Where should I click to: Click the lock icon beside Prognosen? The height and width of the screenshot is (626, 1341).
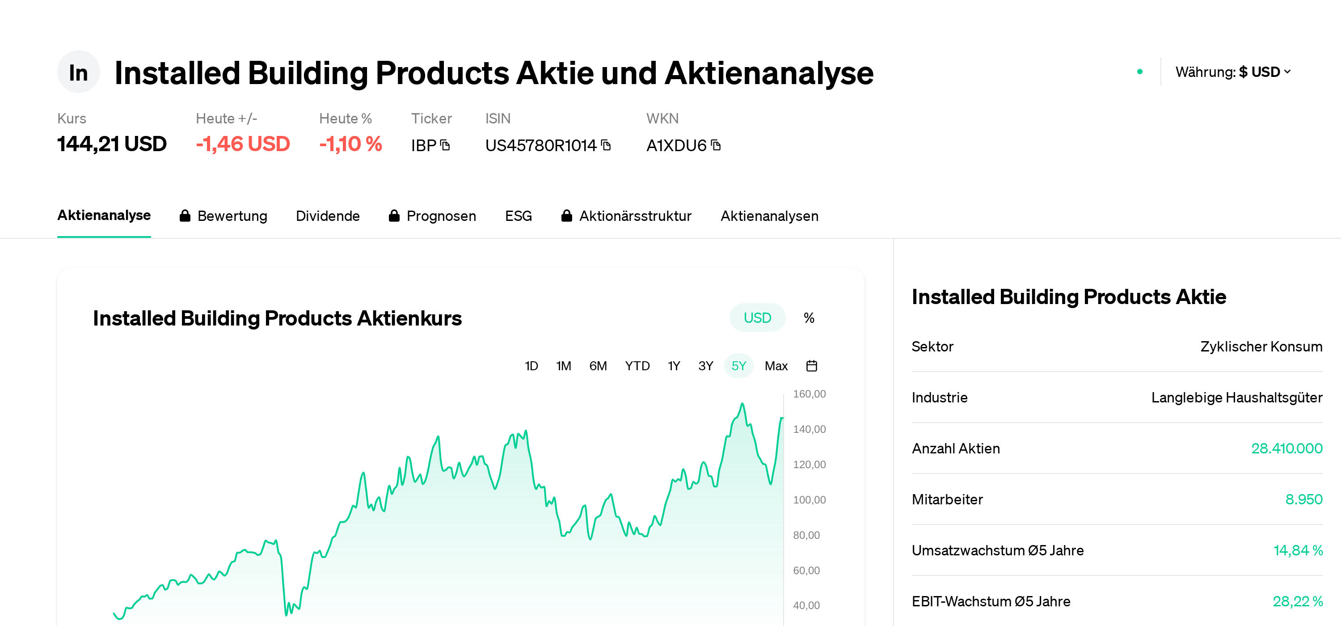(x=394, y=216)
